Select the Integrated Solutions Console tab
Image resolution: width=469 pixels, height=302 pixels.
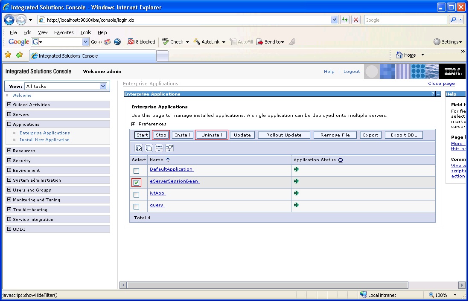click(x=93, y=56)
